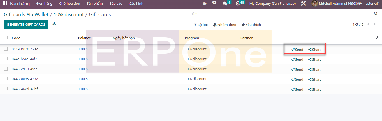Click the phone VoIP icon

214,4
